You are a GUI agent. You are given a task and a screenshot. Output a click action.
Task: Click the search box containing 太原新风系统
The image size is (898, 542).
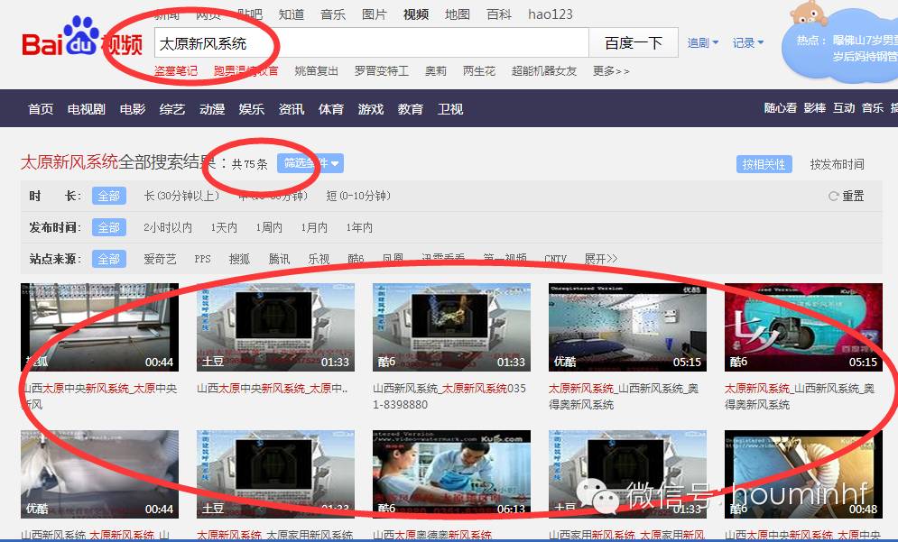point(372,43)
